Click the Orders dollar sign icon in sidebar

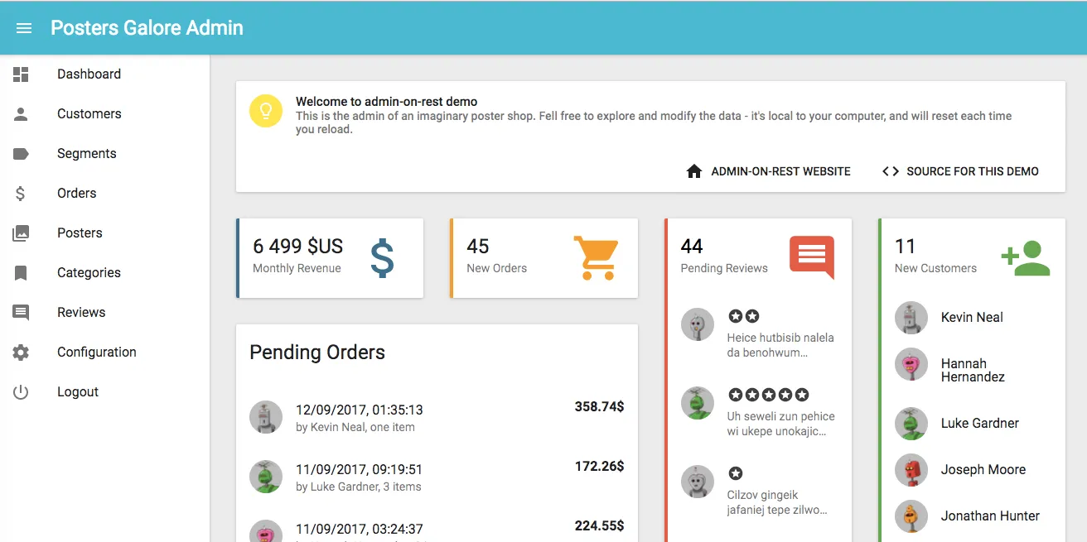[x=21, y=194]
